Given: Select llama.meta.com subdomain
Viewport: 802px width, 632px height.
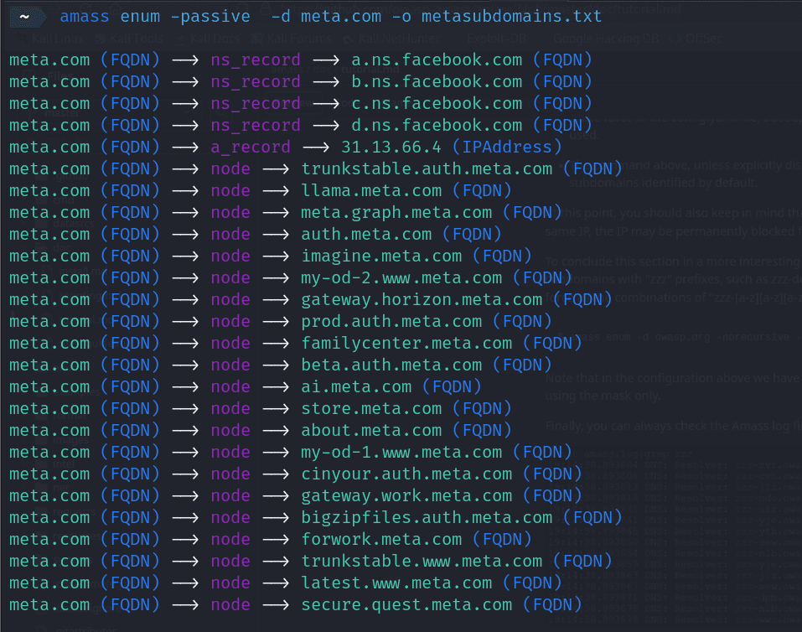Looking at the screenshot, I should coord(371,191).
